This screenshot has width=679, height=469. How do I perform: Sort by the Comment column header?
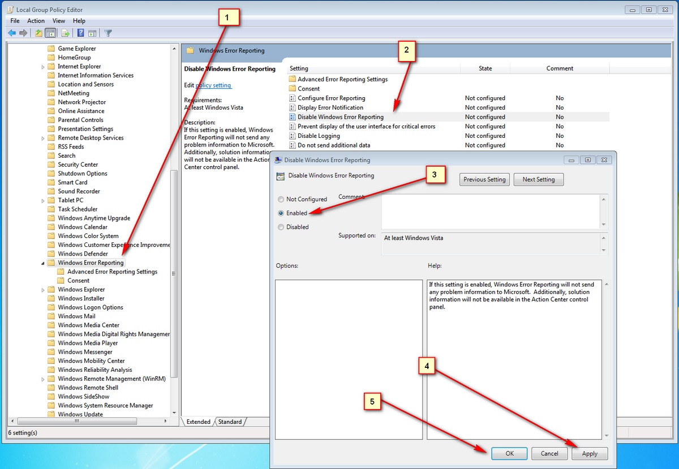560,68
